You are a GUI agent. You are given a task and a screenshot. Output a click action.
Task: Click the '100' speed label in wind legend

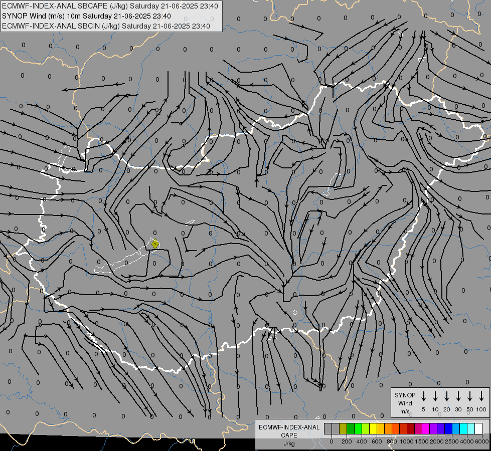pyautogui.click(x=481, y=409)
